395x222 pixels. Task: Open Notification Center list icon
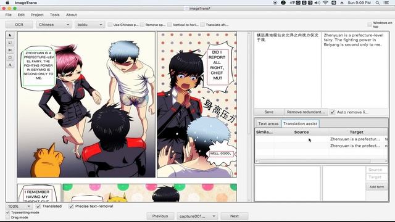(386, 2)
